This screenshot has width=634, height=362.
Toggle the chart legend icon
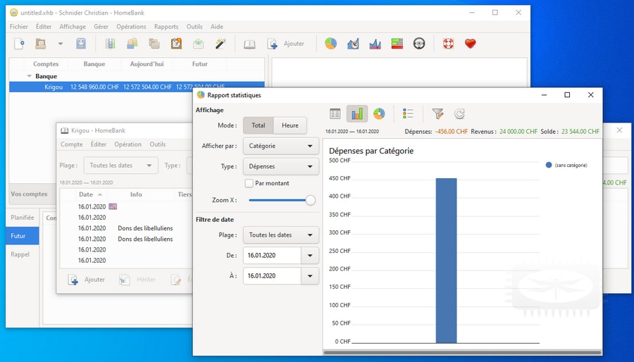(x=408, y=114)
